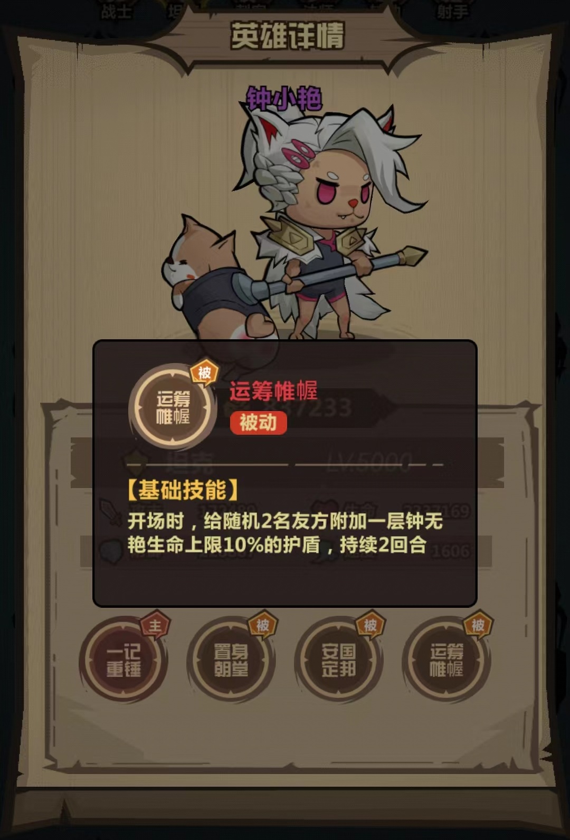Image resolution: width=570 pixels, height=840 pixels.
Task: Click the 被 badge on the tooltip skill icon
Action: coord(204,373)
